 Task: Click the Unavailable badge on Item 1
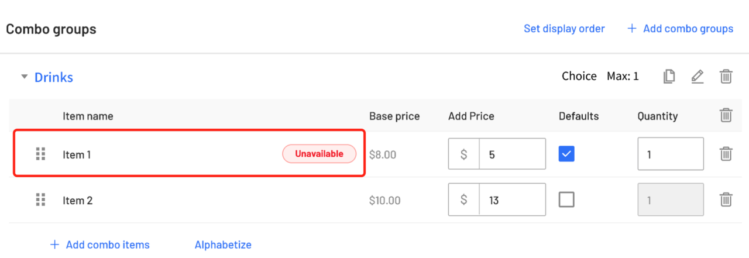coord(319,154)
